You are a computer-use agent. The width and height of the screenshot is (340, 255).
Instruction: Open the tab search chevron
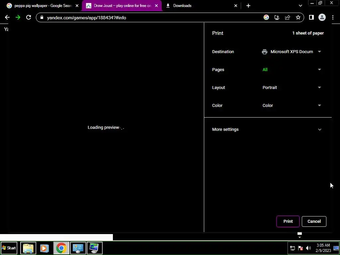click(300, 6)
